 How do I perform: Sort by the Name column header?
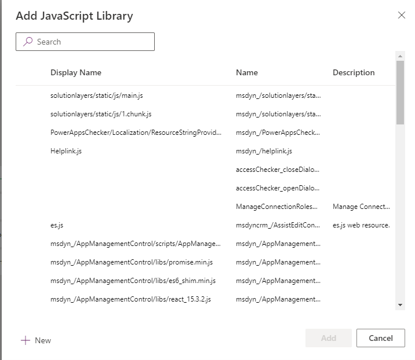click(247, 72)
